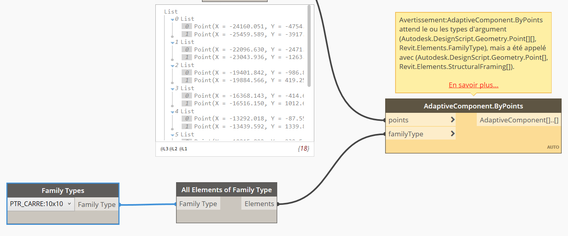Viewport: 568px width, 236px height.
Task: Open the 'En savoir plus...' link
Action: (473, 85)
